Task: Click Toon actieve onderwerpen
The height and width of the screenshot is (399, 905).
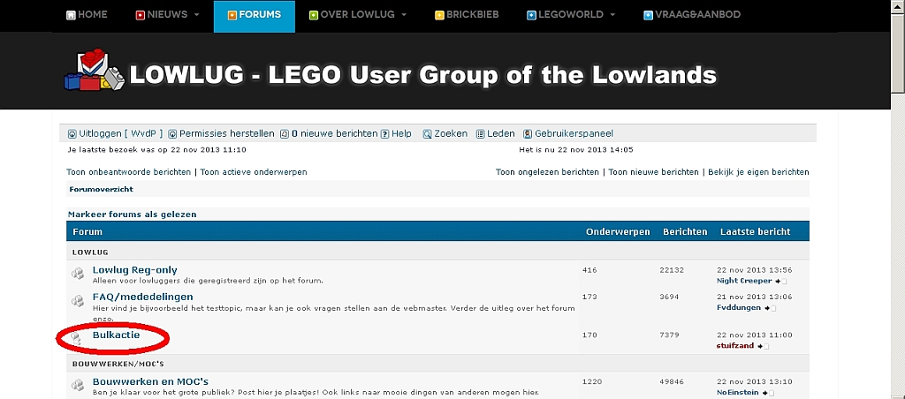Action: pyautogui.click(x=254, y=172)
